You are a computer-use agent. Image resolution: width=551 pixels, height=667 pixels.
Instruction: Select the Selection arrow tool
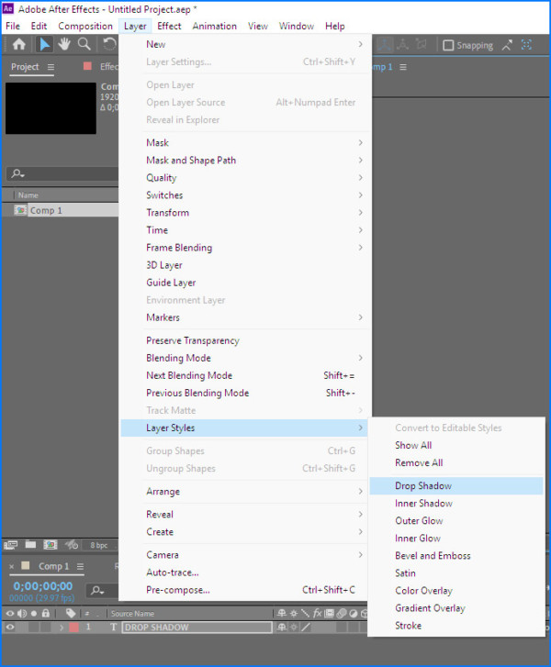[x=44, y=45]
